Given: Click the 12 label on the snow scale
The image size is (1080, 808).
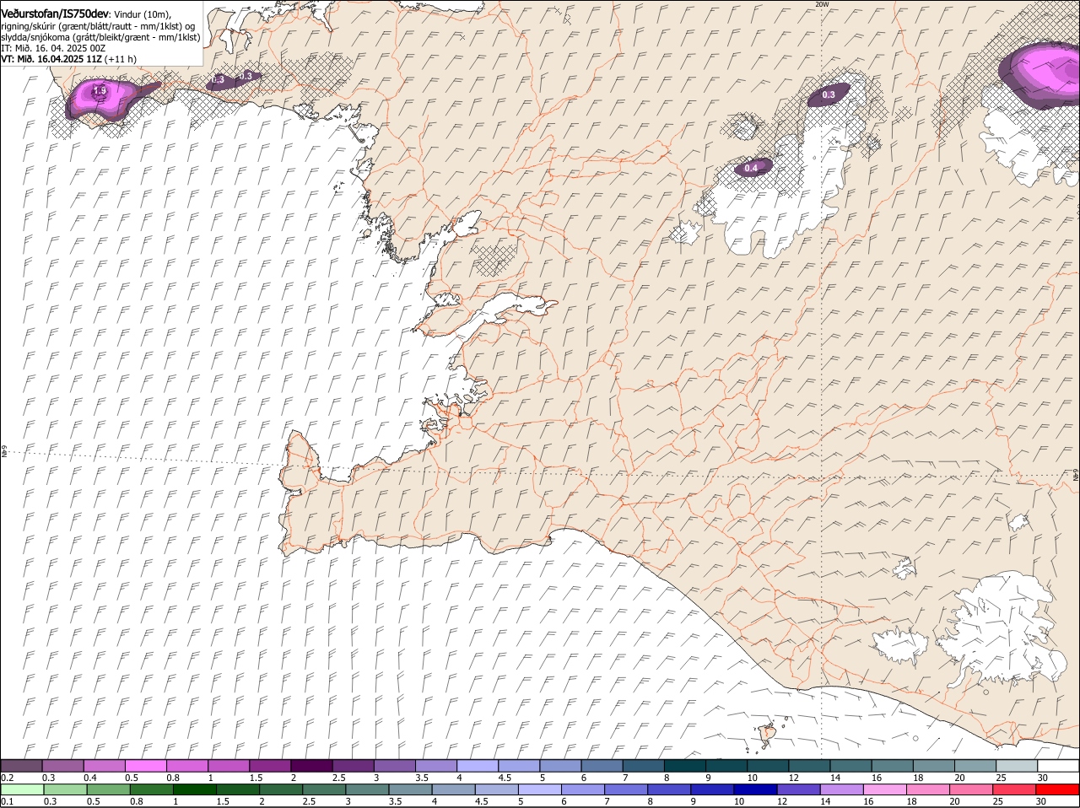Looking at the screenshot, I should 793,778.
